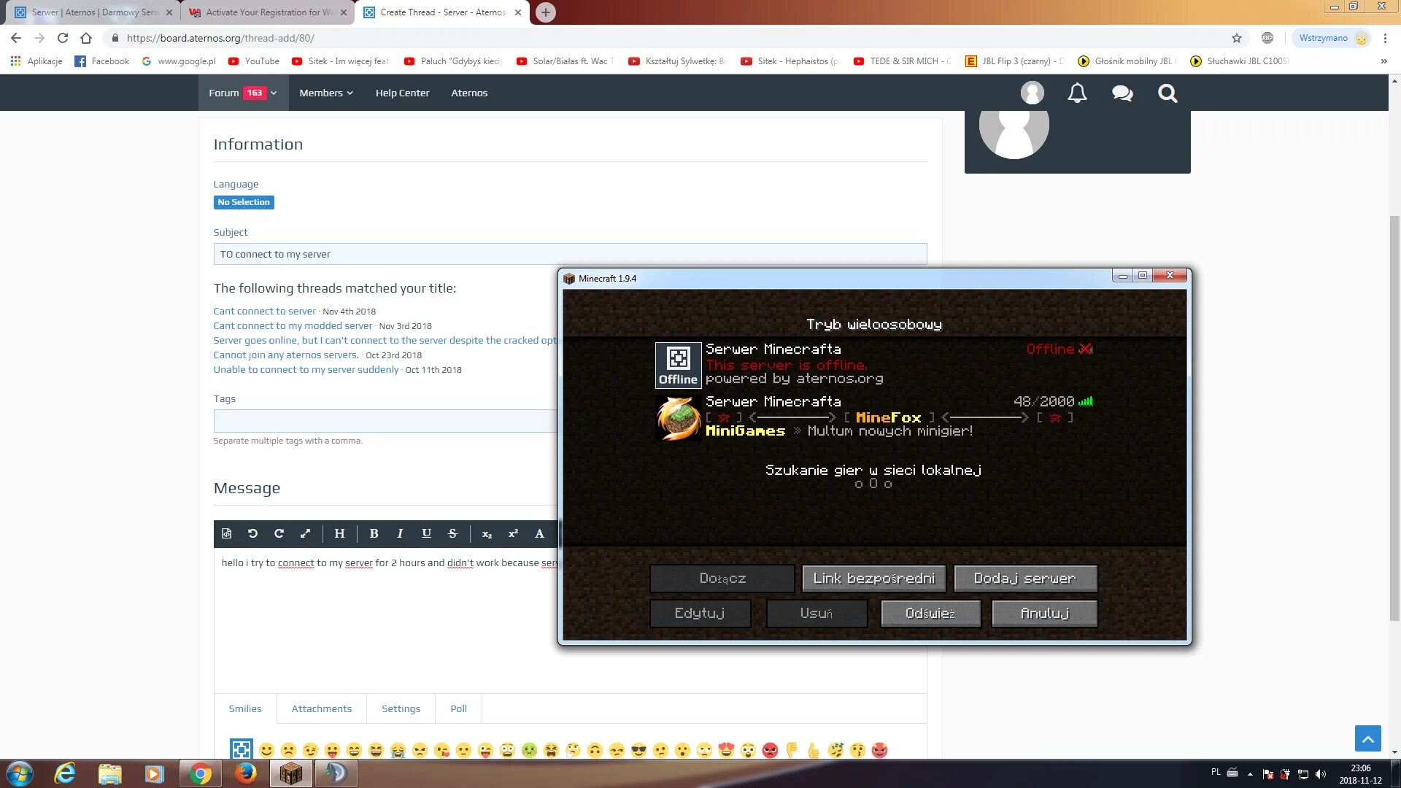Open the Adblock extension icon
This screenshot has height=788, width=1401.
(1267, 38)
